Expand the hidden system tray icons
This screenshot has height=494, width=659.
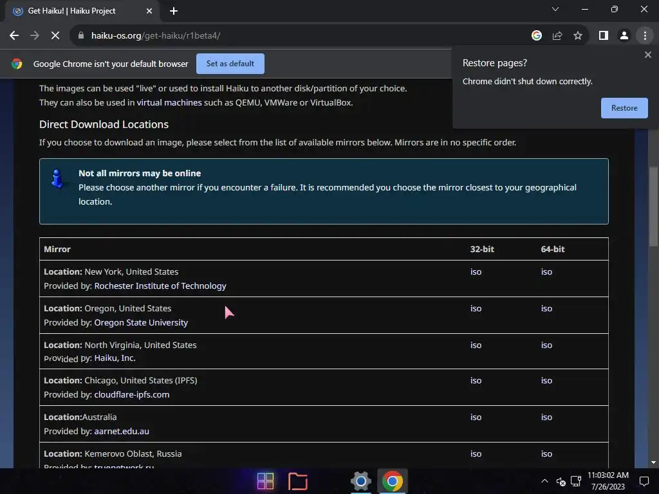tap(544, 481)
